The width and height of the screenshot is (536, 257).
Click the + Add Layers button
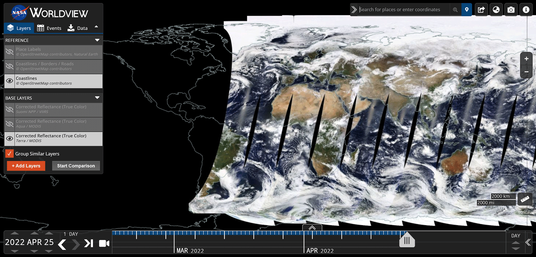coord(26,166)
